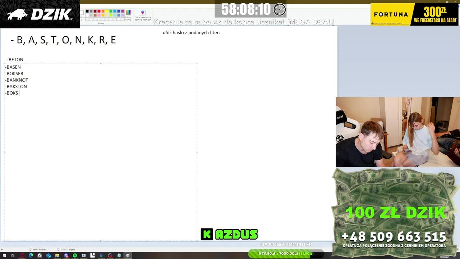Open Outlook from the taskbar
The height and width of the screenshot is (259, 460).
point(49,255)
